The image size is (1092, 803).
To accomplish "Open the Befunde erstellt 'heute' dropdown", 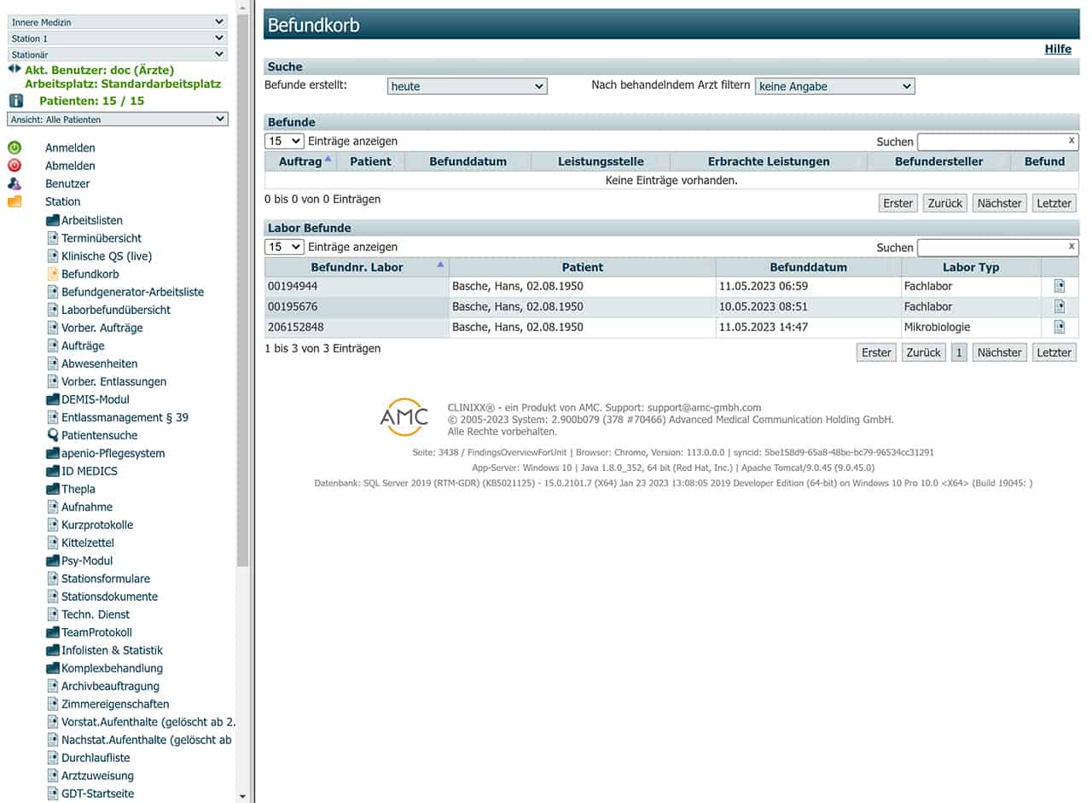I will click(467, 86).
